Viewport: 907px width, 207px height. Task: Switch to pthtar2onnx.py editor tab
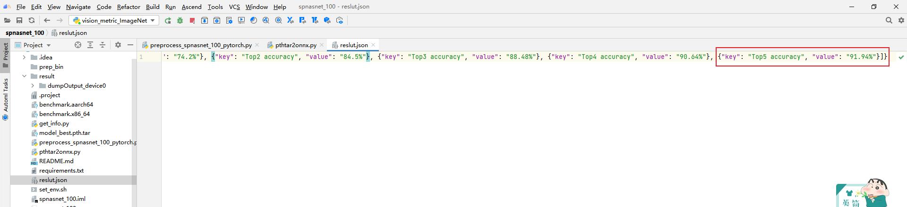(296, 45)
